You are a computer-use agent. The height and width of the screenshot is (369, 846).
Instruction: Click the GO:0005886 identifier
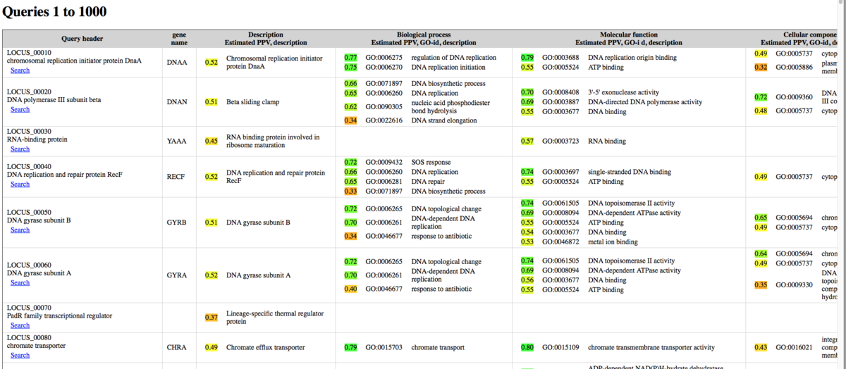pyautogui.click(x=794, y=68)
